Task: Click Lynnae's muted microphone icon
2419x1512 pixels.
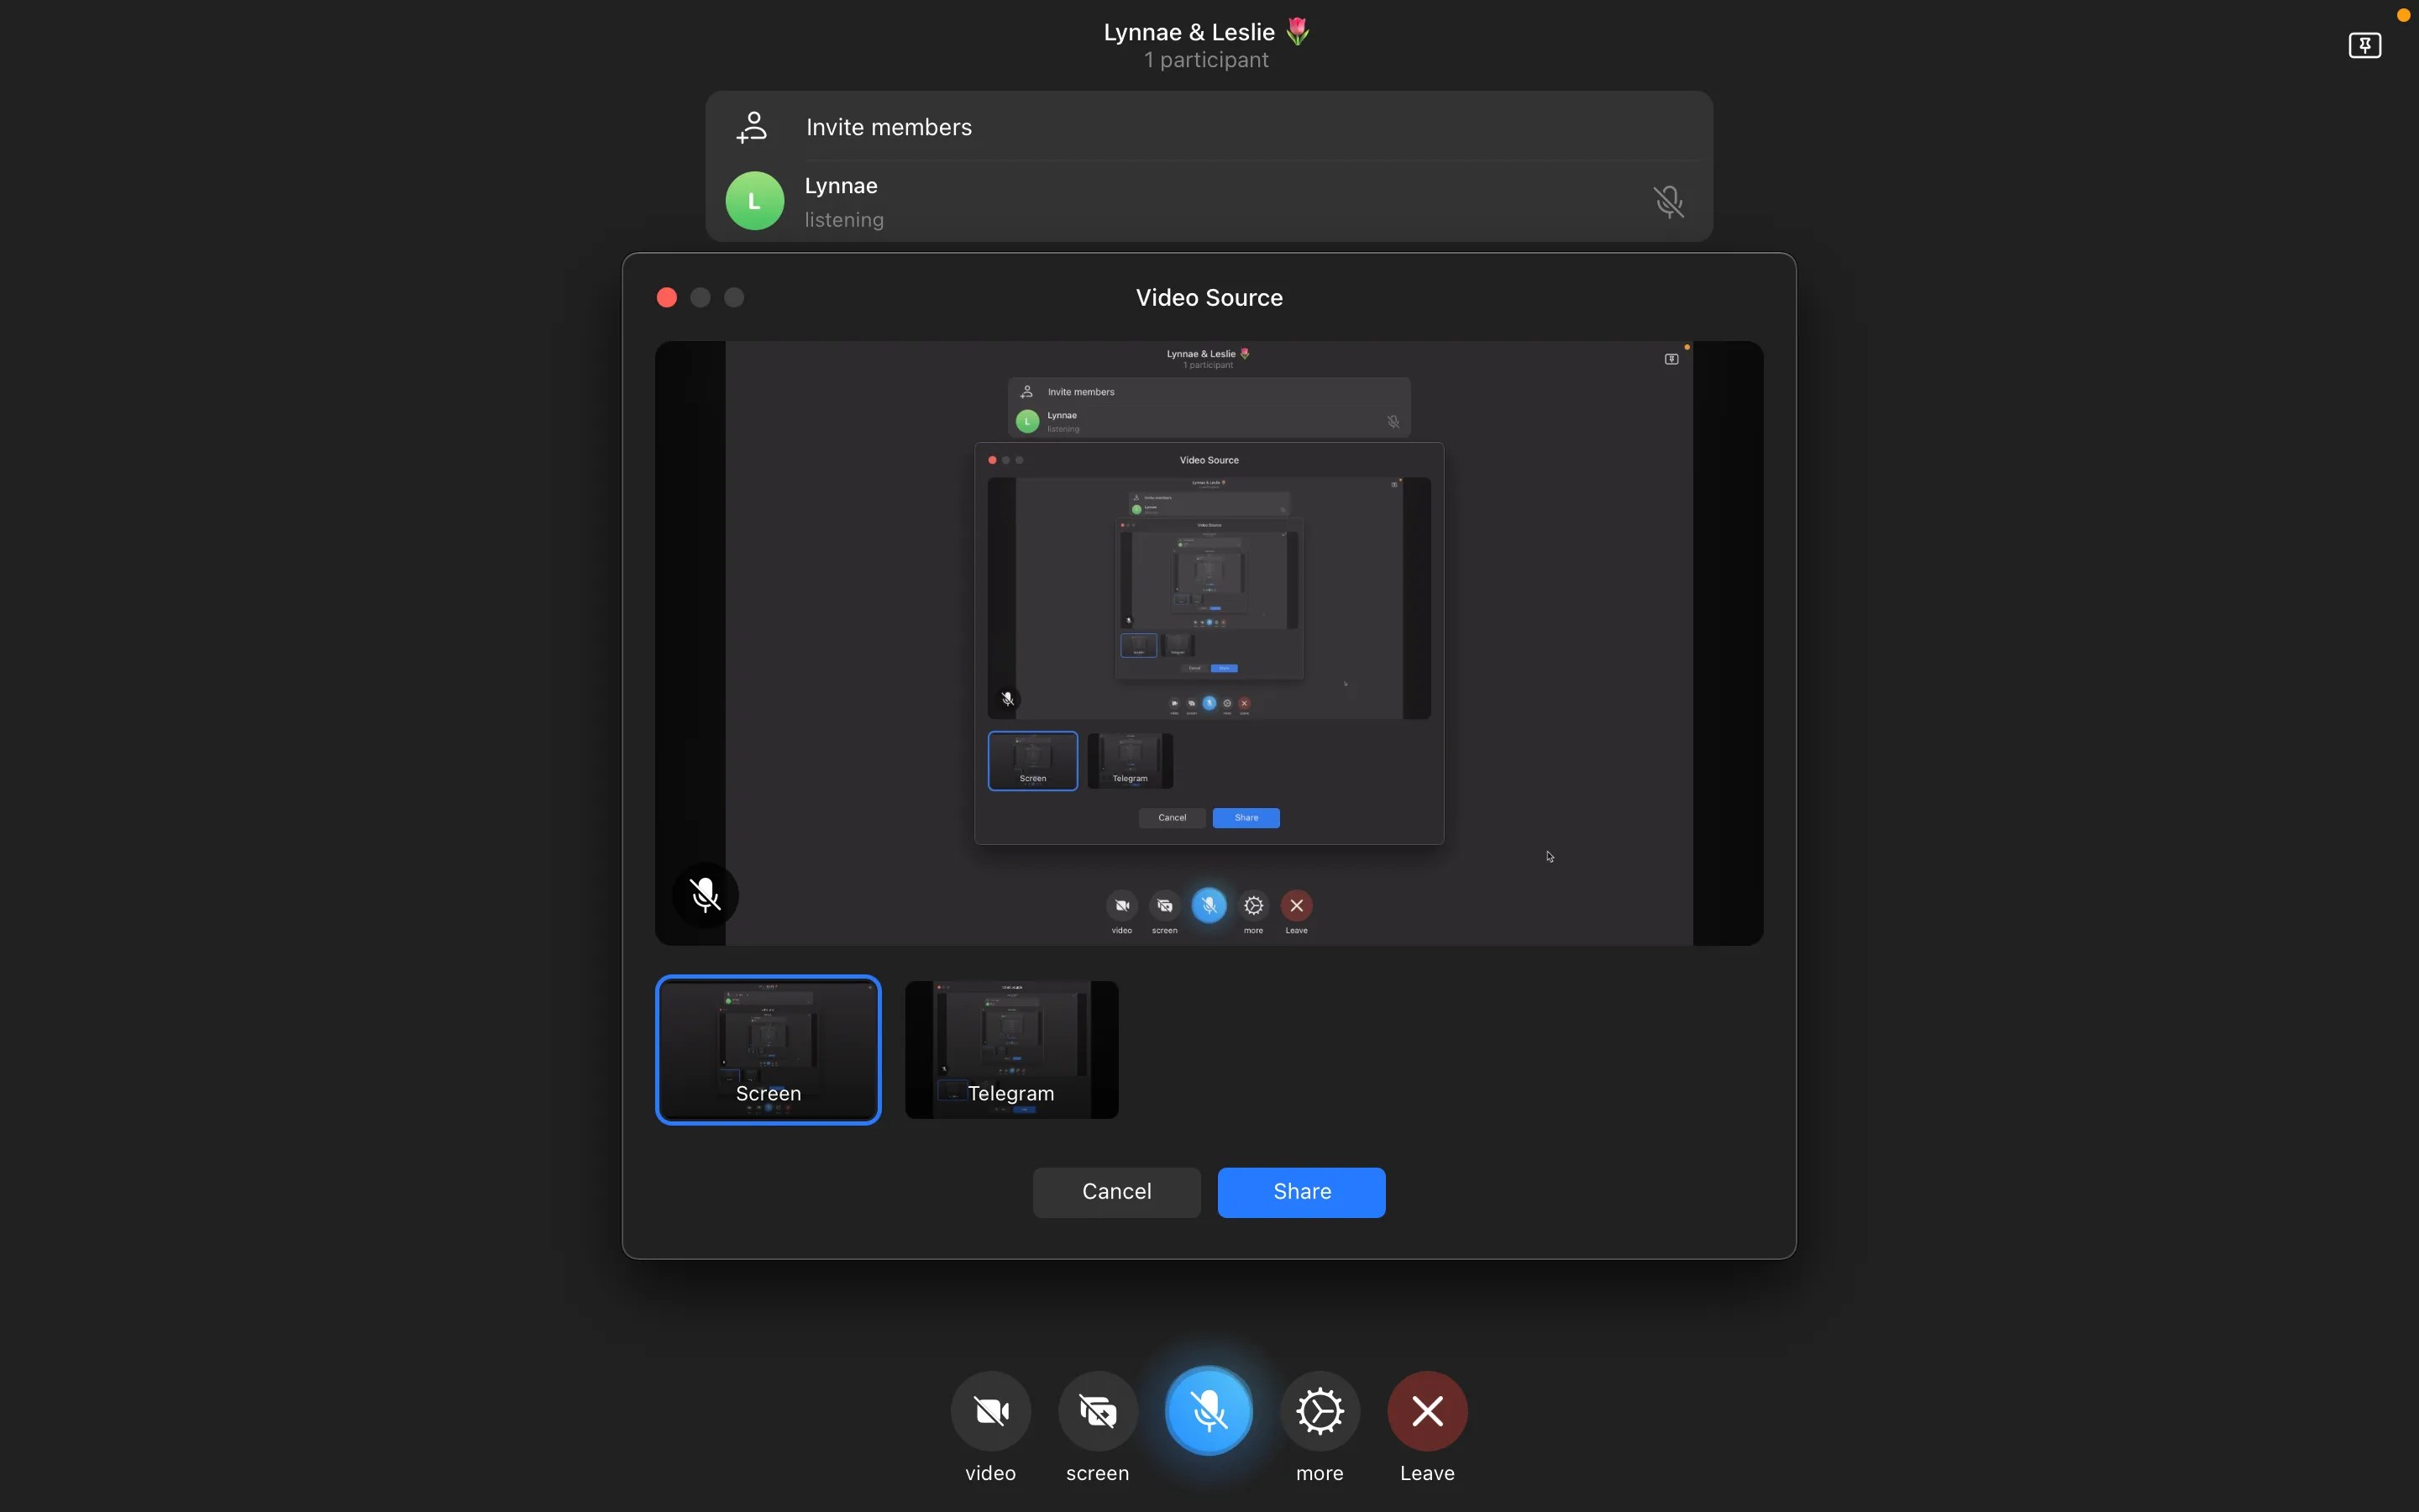Action: tap(1668, 202)
